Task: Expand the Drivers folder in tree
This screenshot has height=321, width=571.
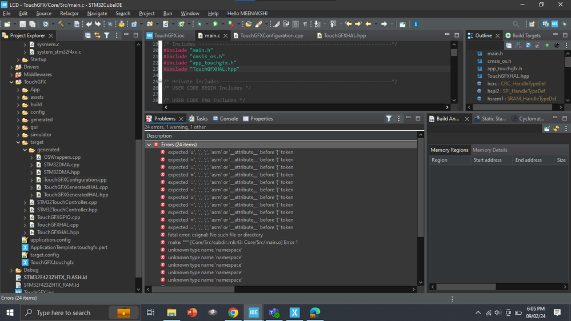Action: point(12,67)
